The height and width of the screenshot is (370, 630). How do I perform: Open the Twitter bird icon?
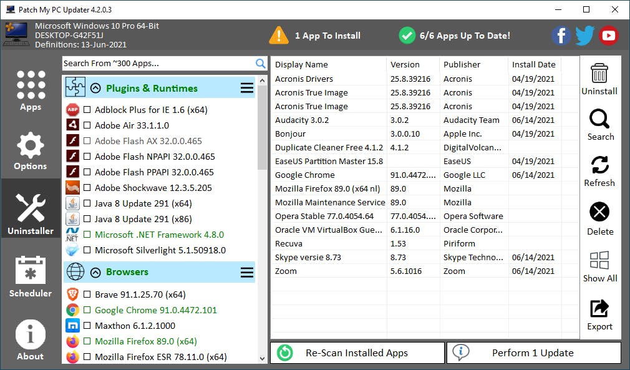tap(584, 36)
